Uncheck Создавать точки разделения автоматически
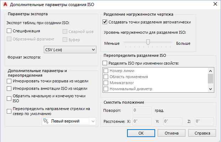221x142 pixels. click(105, 22)
